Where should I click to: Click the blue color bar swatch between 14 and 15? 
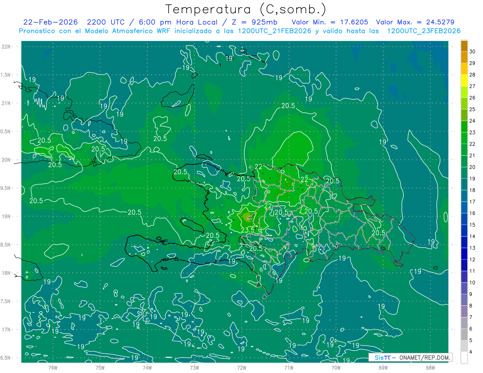(x=464, y=231)
